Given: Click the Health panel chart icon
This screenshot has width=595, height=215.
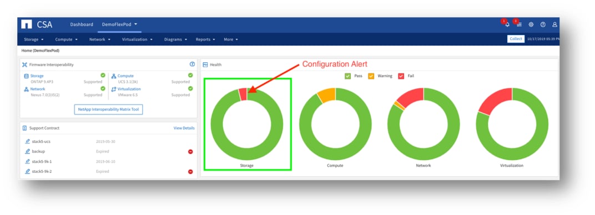Looking at the screenshot, I should [x=205, y=64].
